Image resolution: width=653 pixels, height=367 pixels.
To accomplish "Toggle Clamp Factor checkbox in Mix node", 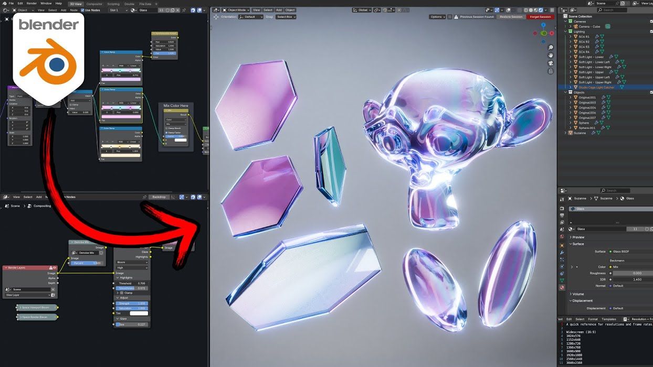I will [166, 132].
